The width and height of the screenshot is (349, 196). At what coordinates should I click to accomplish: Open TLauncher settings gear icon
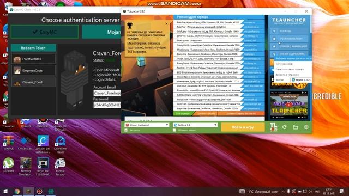(306, 127)
